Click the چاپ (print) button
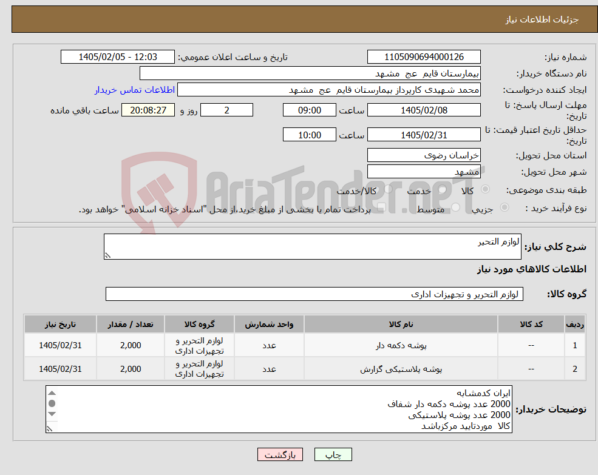The width and height of the screenshot is (598, 475). click(333, 454)
